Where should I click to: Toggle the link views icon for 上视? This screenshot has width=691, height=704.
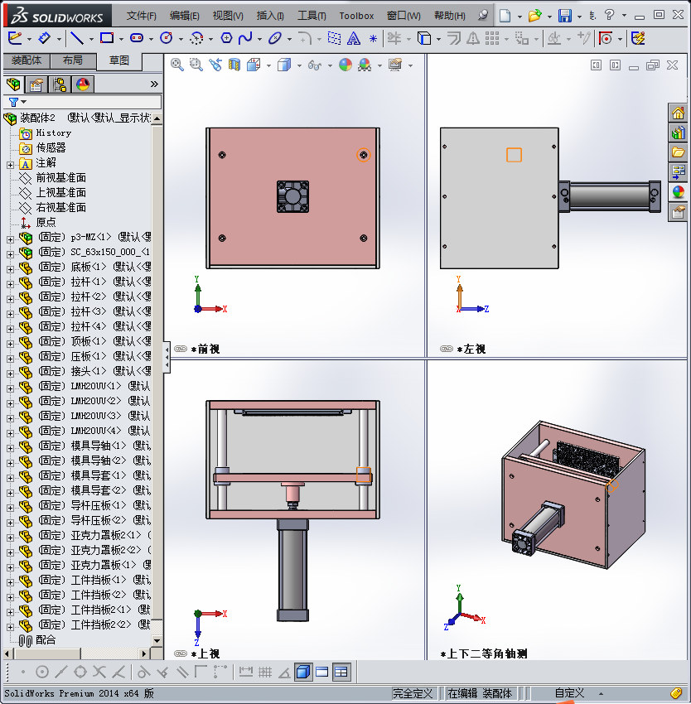pyautogui.click(x=180, y=653)
